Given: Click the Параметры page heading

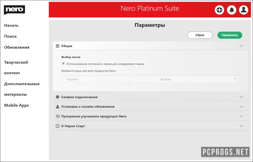Looking at the screenshot, I should point(150,25).
